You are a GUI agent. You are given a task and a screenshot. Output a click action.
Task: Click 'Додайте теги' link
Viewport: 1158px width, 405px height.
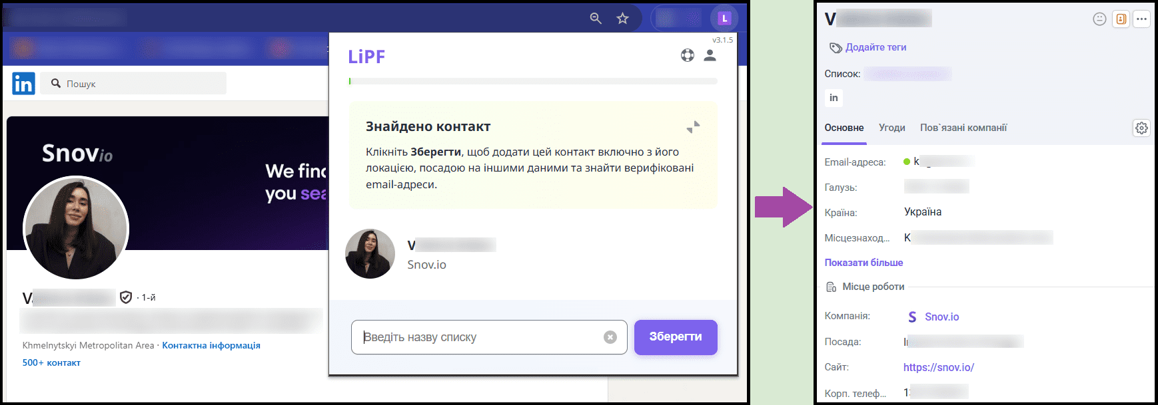[x=875, y=47]
